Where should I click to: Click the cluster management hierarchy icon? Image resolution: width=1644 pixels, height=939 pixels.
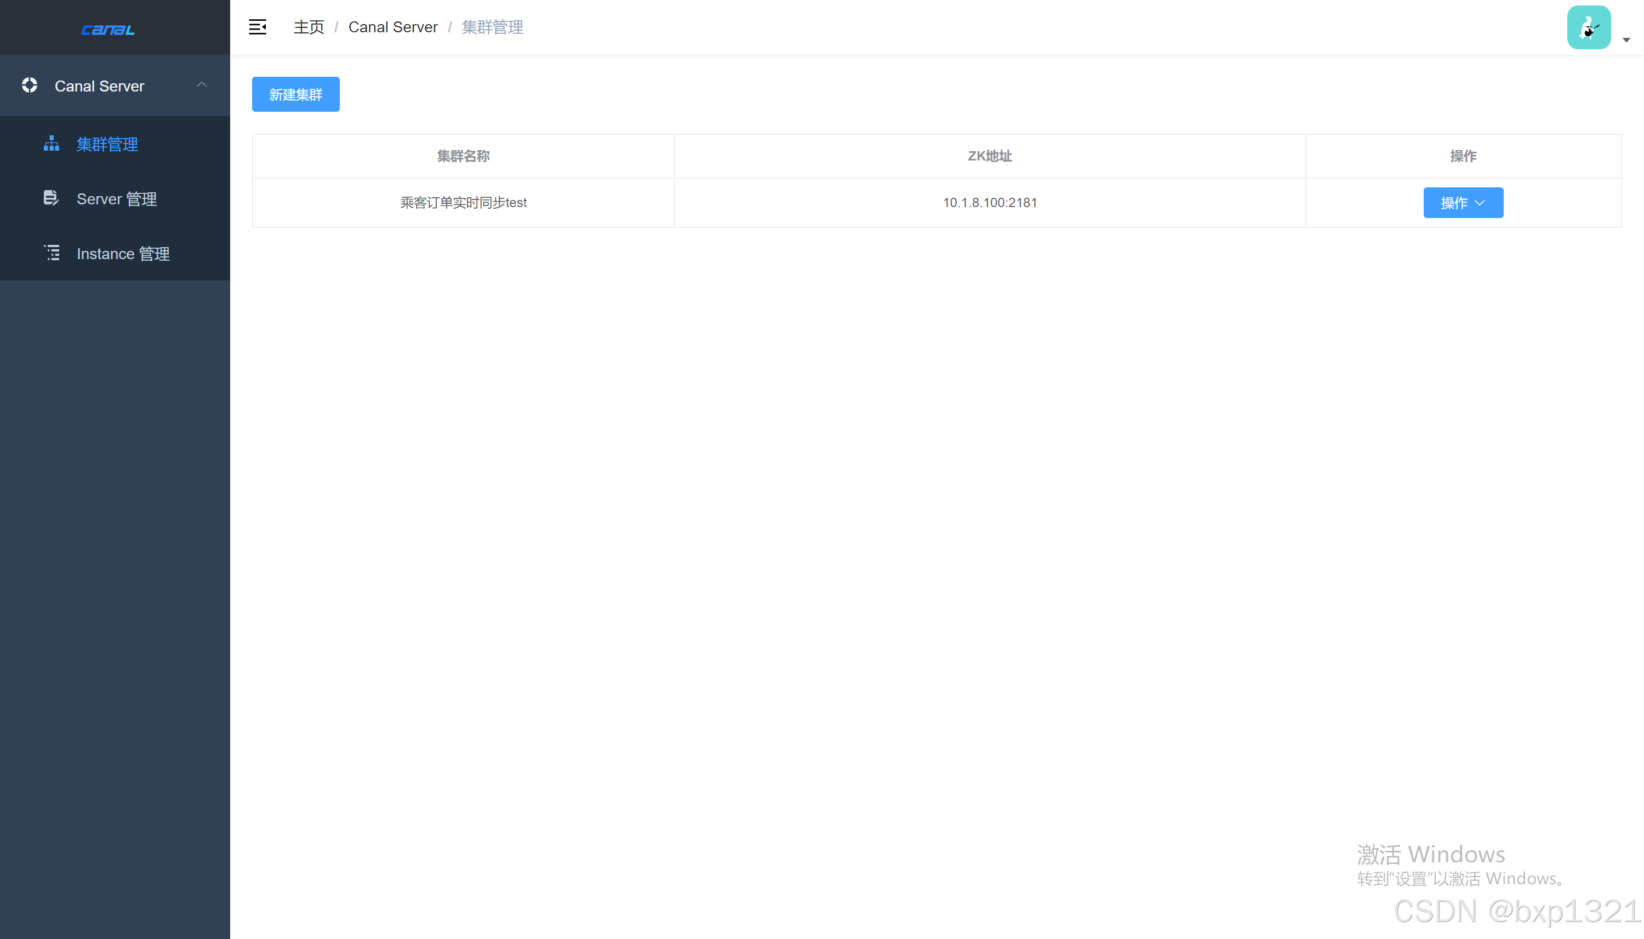pyautogui.click(x=51, y=143)
